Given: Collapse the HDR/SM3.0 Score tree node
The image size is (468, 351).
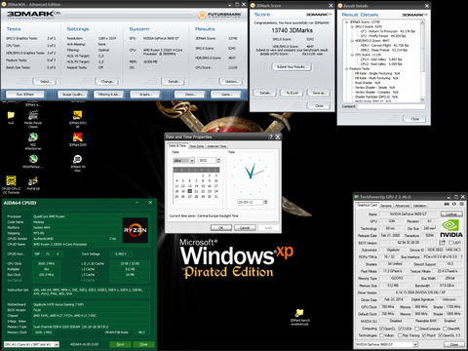Looking at the screenshot, I should pyautogui.click(x=352, y=41).
